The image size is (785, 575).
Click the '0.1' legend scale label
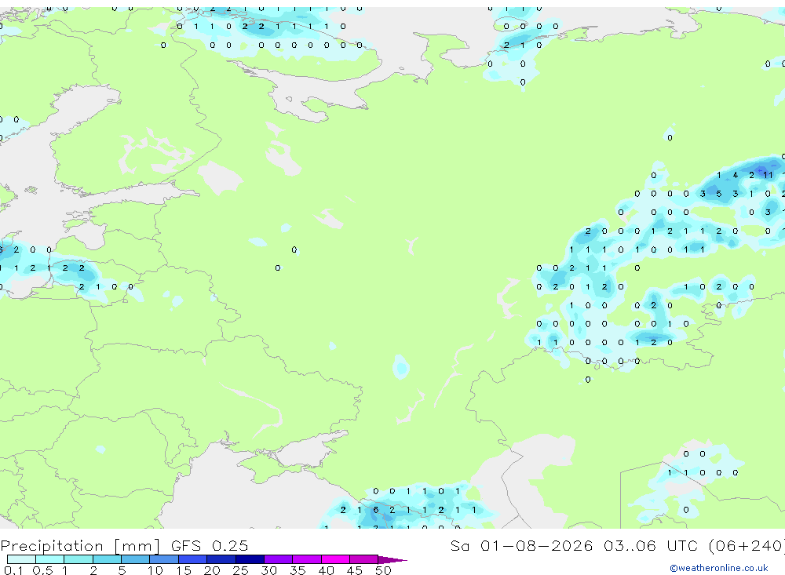click(13, 570)
